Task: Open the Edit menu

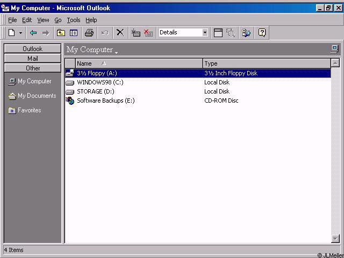Action: coord(27,20)
